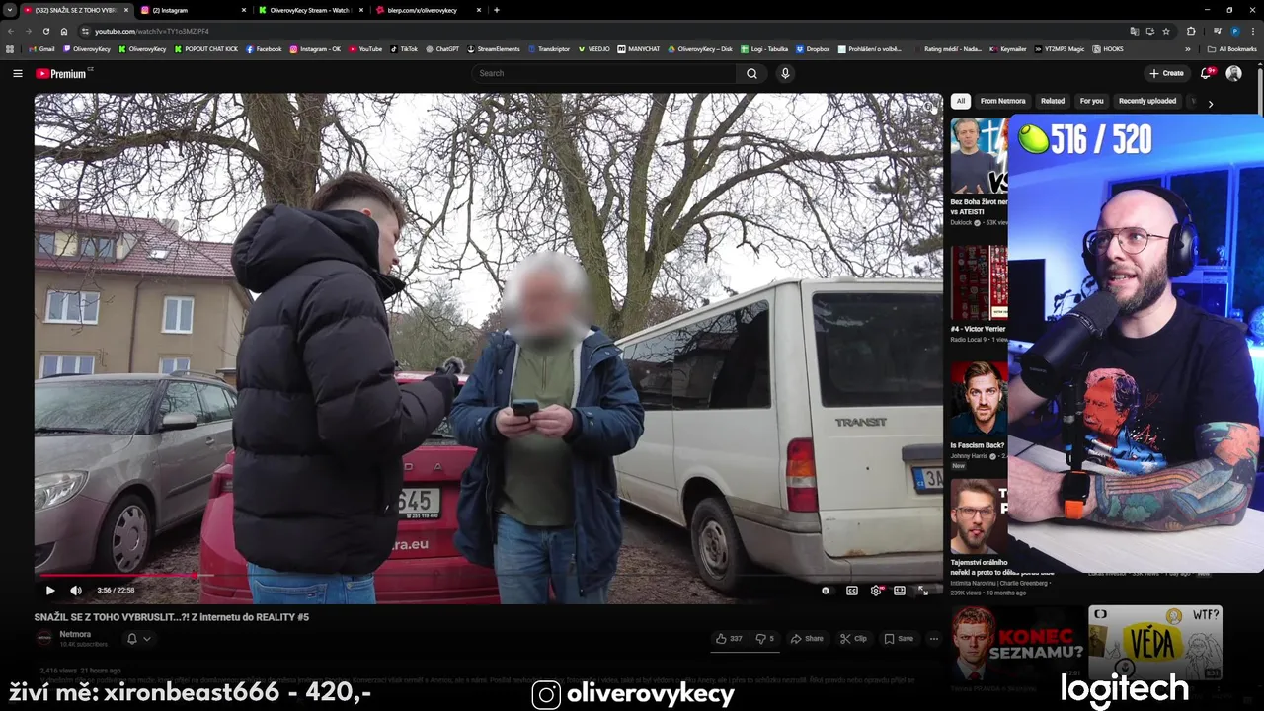This screenshot has height=711, width=1264.
Task: Open the StreamElements bookmark
Action: [x=494, y=48]
